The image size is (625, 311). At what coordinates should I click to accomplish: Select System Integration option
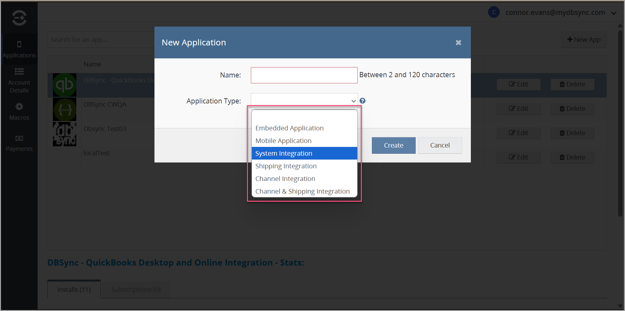click(284, 153)
